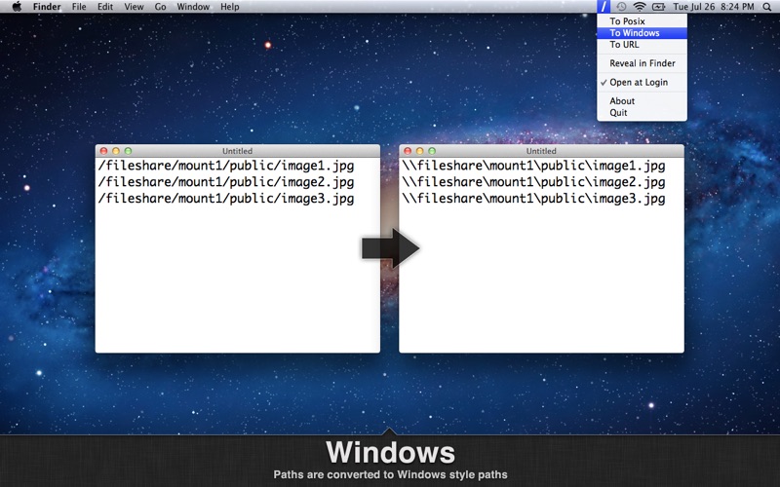This screenshot has height=487, width=780.
Task: Click Reveal in Finder menu entry
Action: (x=642, y=63)
